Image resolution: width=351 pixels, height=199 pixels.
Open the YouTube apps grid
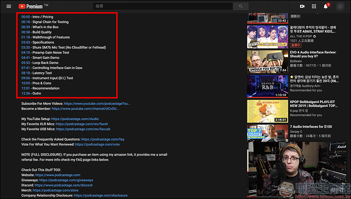pos(314,6)
